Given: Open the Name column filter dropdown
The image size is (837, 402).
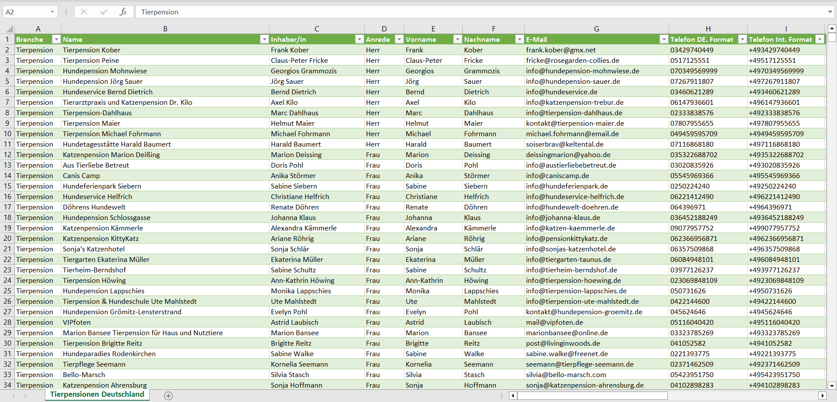Looking at the screenshot, I should pos(264,39).
